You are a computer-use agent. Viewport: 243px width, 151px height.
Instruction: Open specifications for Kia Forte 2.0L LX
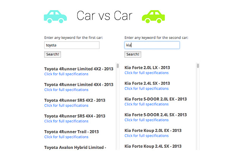coord(147,73)
